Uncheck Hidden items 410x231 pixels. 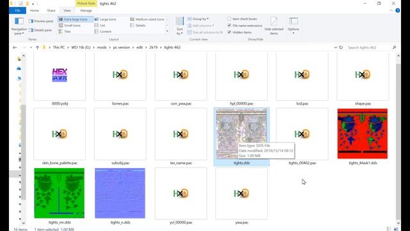click(x=229, y=32)
